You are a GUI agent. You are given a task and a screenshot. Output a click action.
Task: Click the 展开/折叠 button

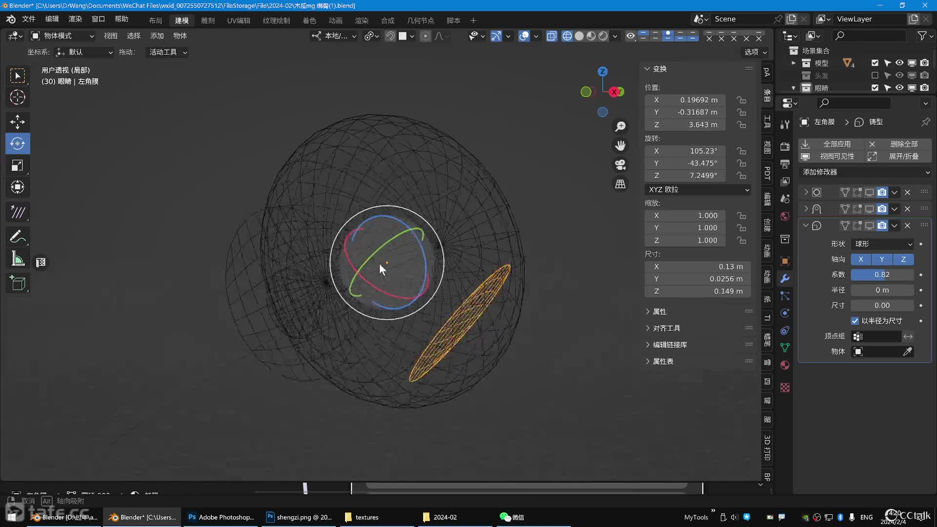point(899,157)
